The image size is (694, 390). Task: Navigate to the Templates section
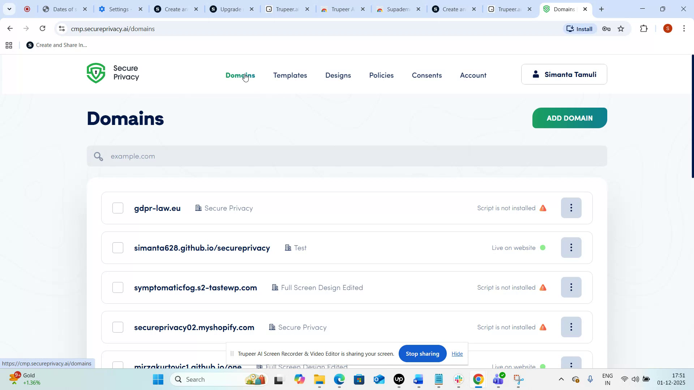(290, 75)
